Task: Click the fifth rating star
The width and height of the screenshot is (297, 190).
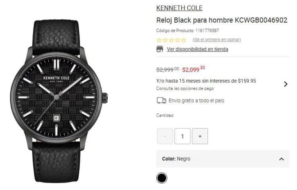Action: pyautogui.click(x=184, y=40)
